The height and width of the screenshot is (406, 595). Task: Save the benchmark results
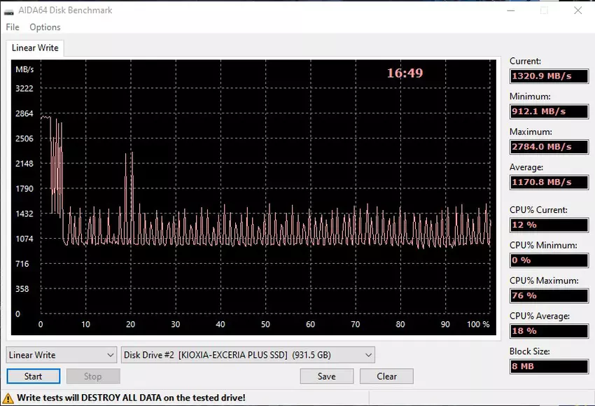[x=326, y=376]
